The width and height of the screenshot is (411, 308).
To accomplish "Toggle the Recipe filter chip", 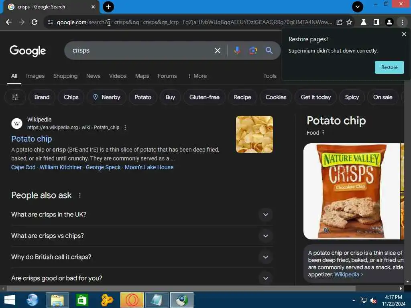I will tap(242, 97).
